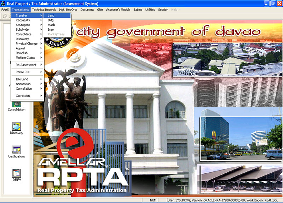
Task: Expand the Transfer submenu entry
Action: coord(27,16)
